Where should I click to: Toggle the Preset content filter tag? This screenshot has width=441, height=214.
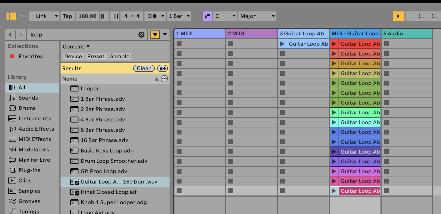coord(96,56)
